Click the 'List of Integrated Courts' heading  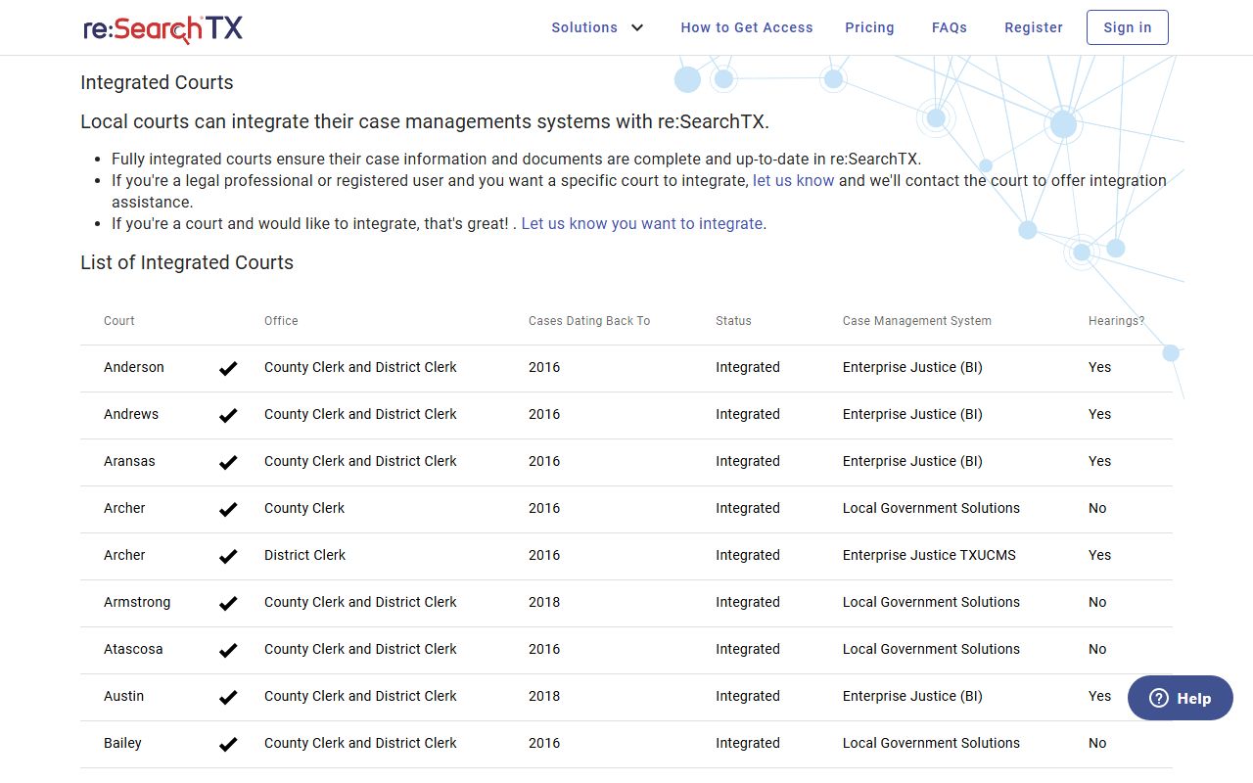coord(187,262)
